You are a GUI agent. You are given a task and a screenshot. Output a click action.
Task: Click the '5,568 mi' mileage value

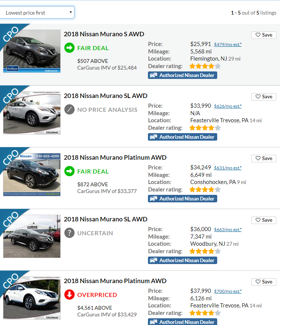(201, 52)
